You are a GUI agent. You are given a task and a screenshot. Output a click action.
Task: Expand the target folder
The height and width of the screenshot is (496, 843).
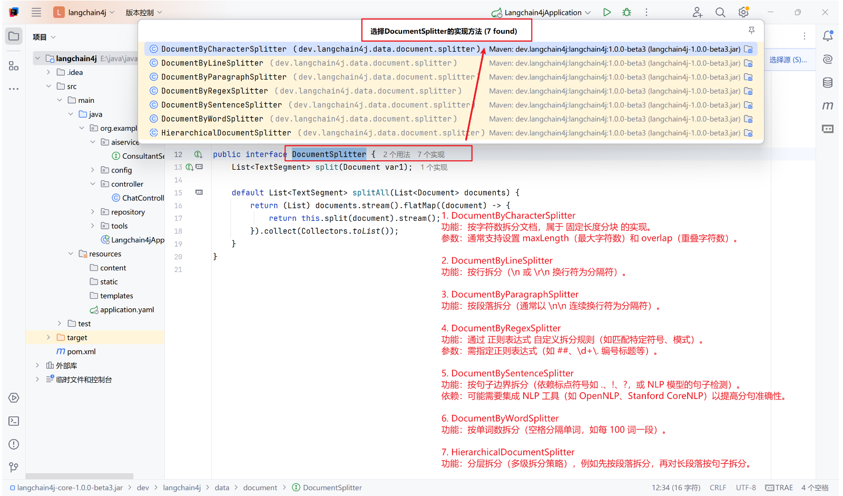pyautogui.click(x=48, y=337)
